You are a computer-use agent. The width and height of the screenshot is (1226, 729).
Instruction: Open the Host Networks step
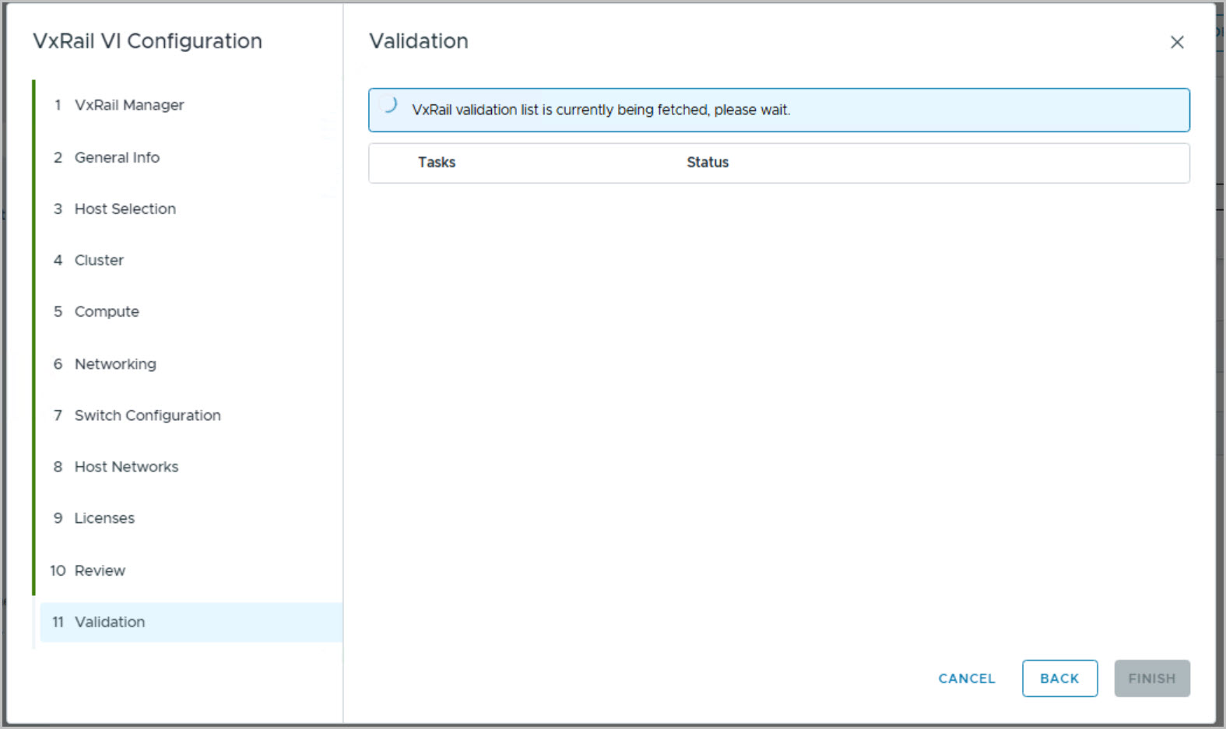coord(126,467)
